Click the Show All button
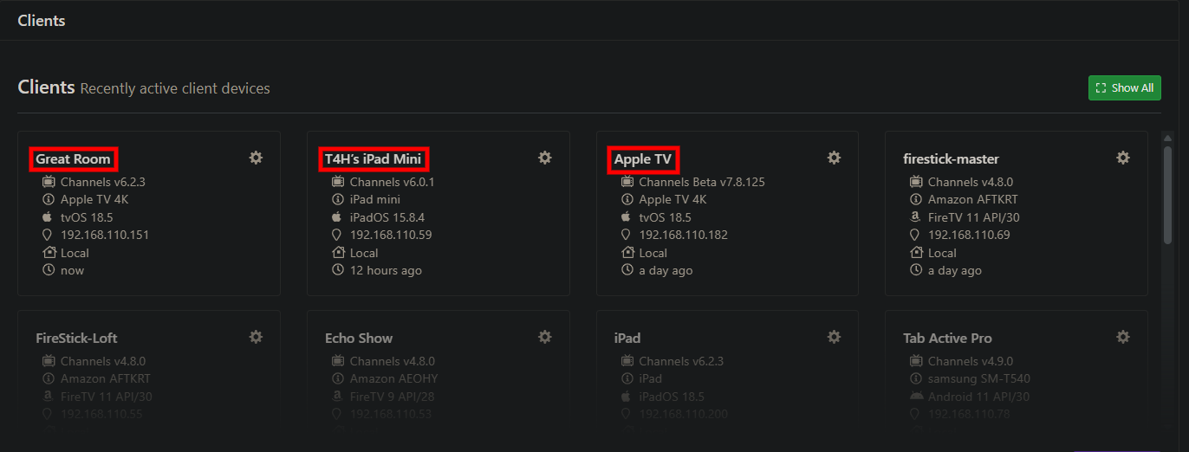The image size is (1189, 452). (x=1124, y=87)
